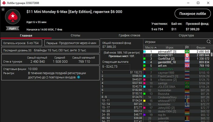Image resolution: width=213 pixels, height=122 pixels.
Task: Click orange color tag beside fRenk1 EV+
Action: point(145,69)
